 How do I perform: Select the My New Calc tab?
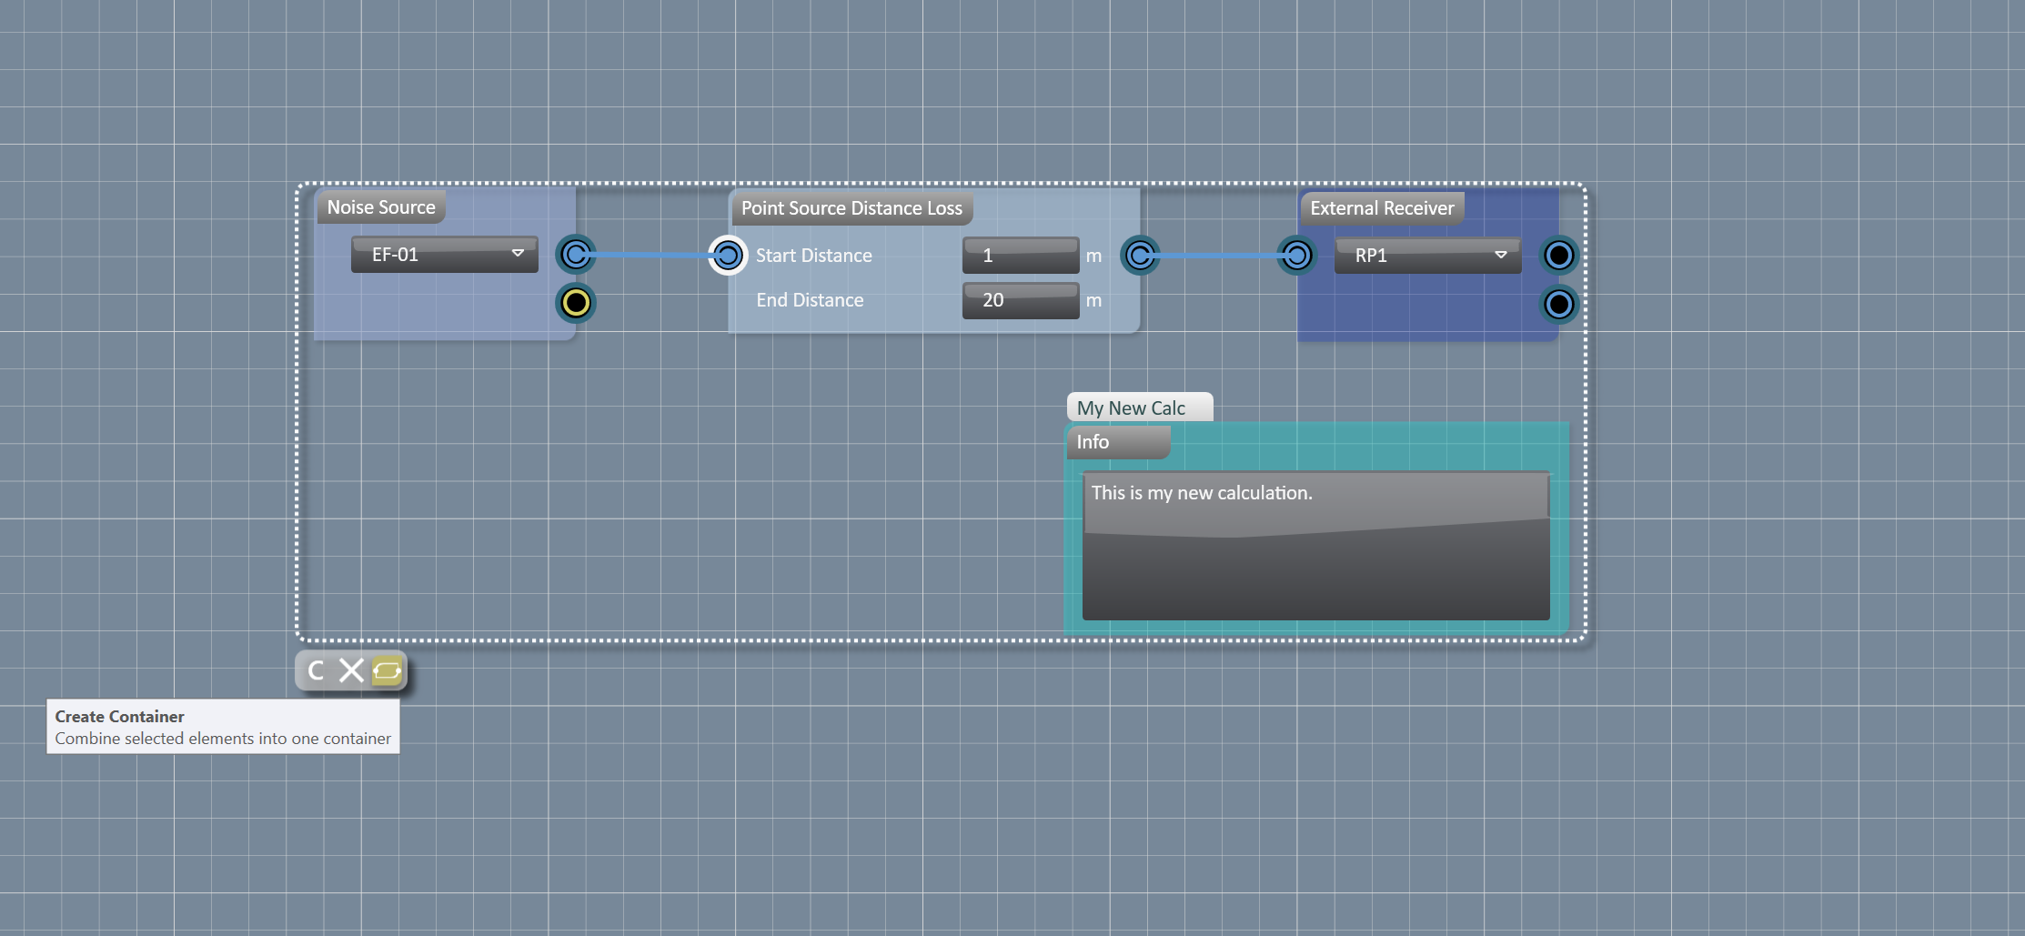tap(1138, 408)
